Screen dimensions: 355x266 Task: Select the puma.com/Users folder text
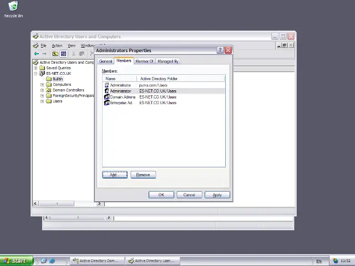[153, 85]
